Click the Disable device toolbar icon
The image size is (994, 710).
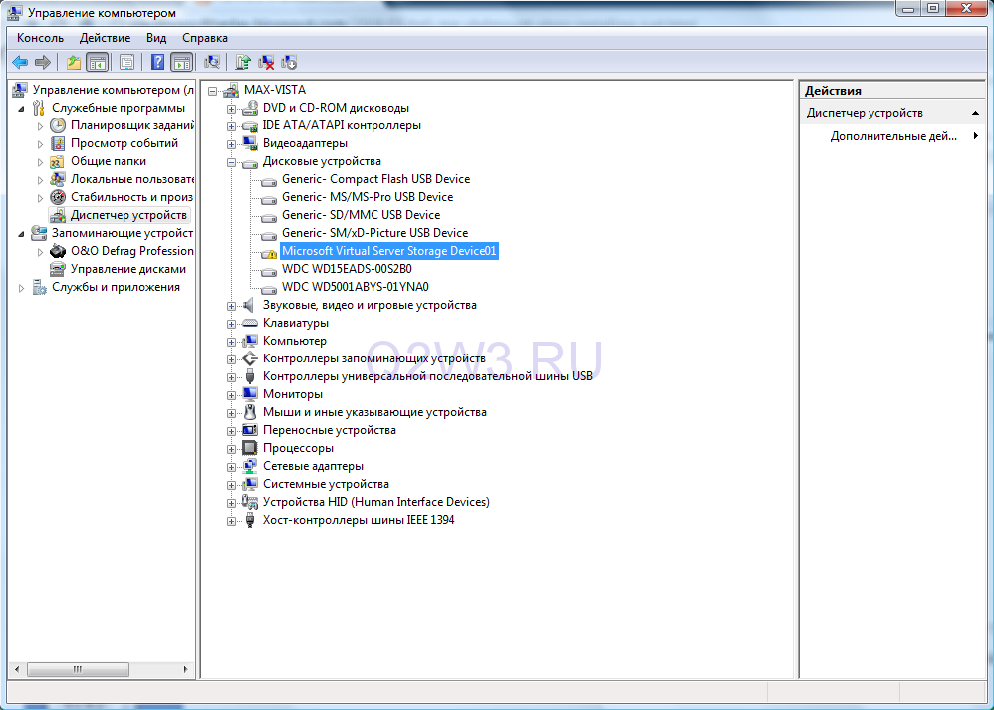click(289, 62)
